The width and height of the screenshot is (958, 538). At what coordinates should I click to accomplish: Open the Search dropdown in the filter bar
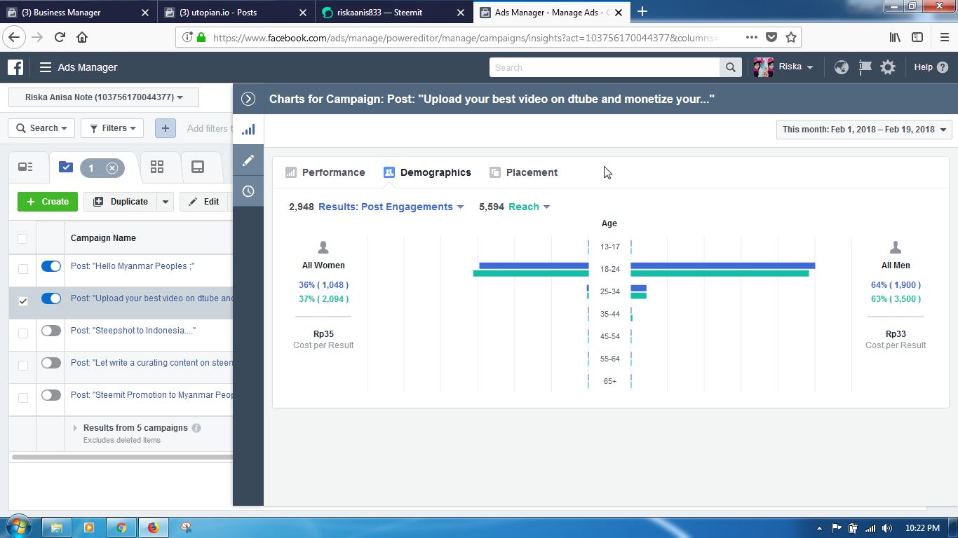pos(41,128)
